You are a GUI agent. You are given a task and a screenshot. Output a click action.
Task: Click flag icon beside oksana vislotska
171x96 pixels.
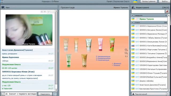pos(133,81)
